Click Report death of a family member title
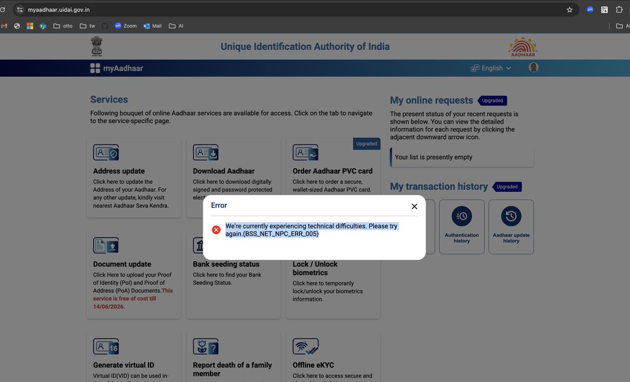The width and height of the screenshot is (630, 382). [232, 369]
